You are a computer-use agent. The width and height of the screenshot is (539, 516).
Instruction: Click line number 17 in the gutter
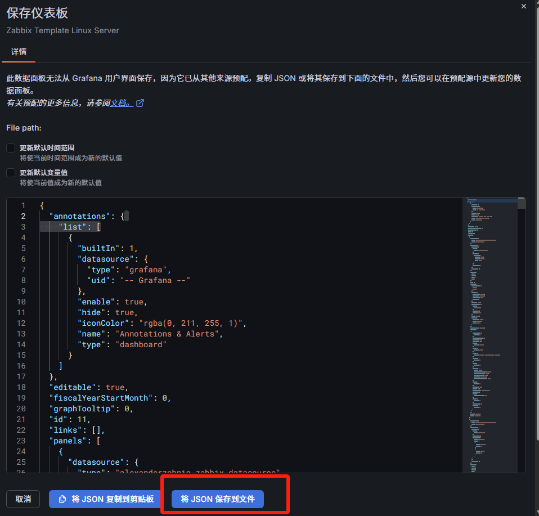pyautogui.click(x=21, y=376)
